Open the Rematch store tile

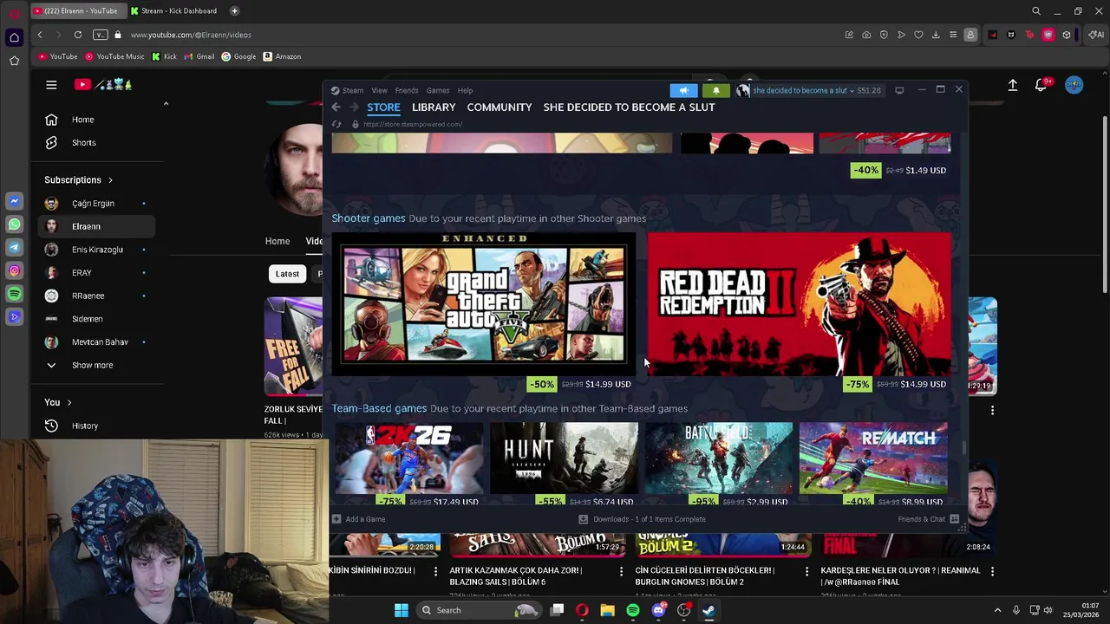pyautogui.click(x=873, y=458)
